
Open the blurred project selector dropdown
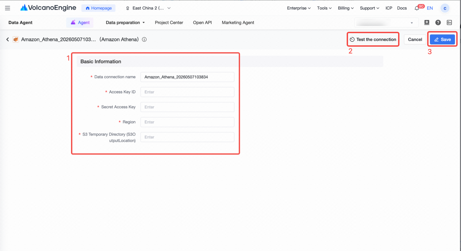click(x=385, y=23)
